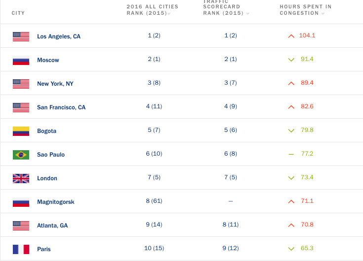The width and height of the screenshot is (363, 261).
Task: Click the Colombian flag beside Bogota
Action: [21, 131]
